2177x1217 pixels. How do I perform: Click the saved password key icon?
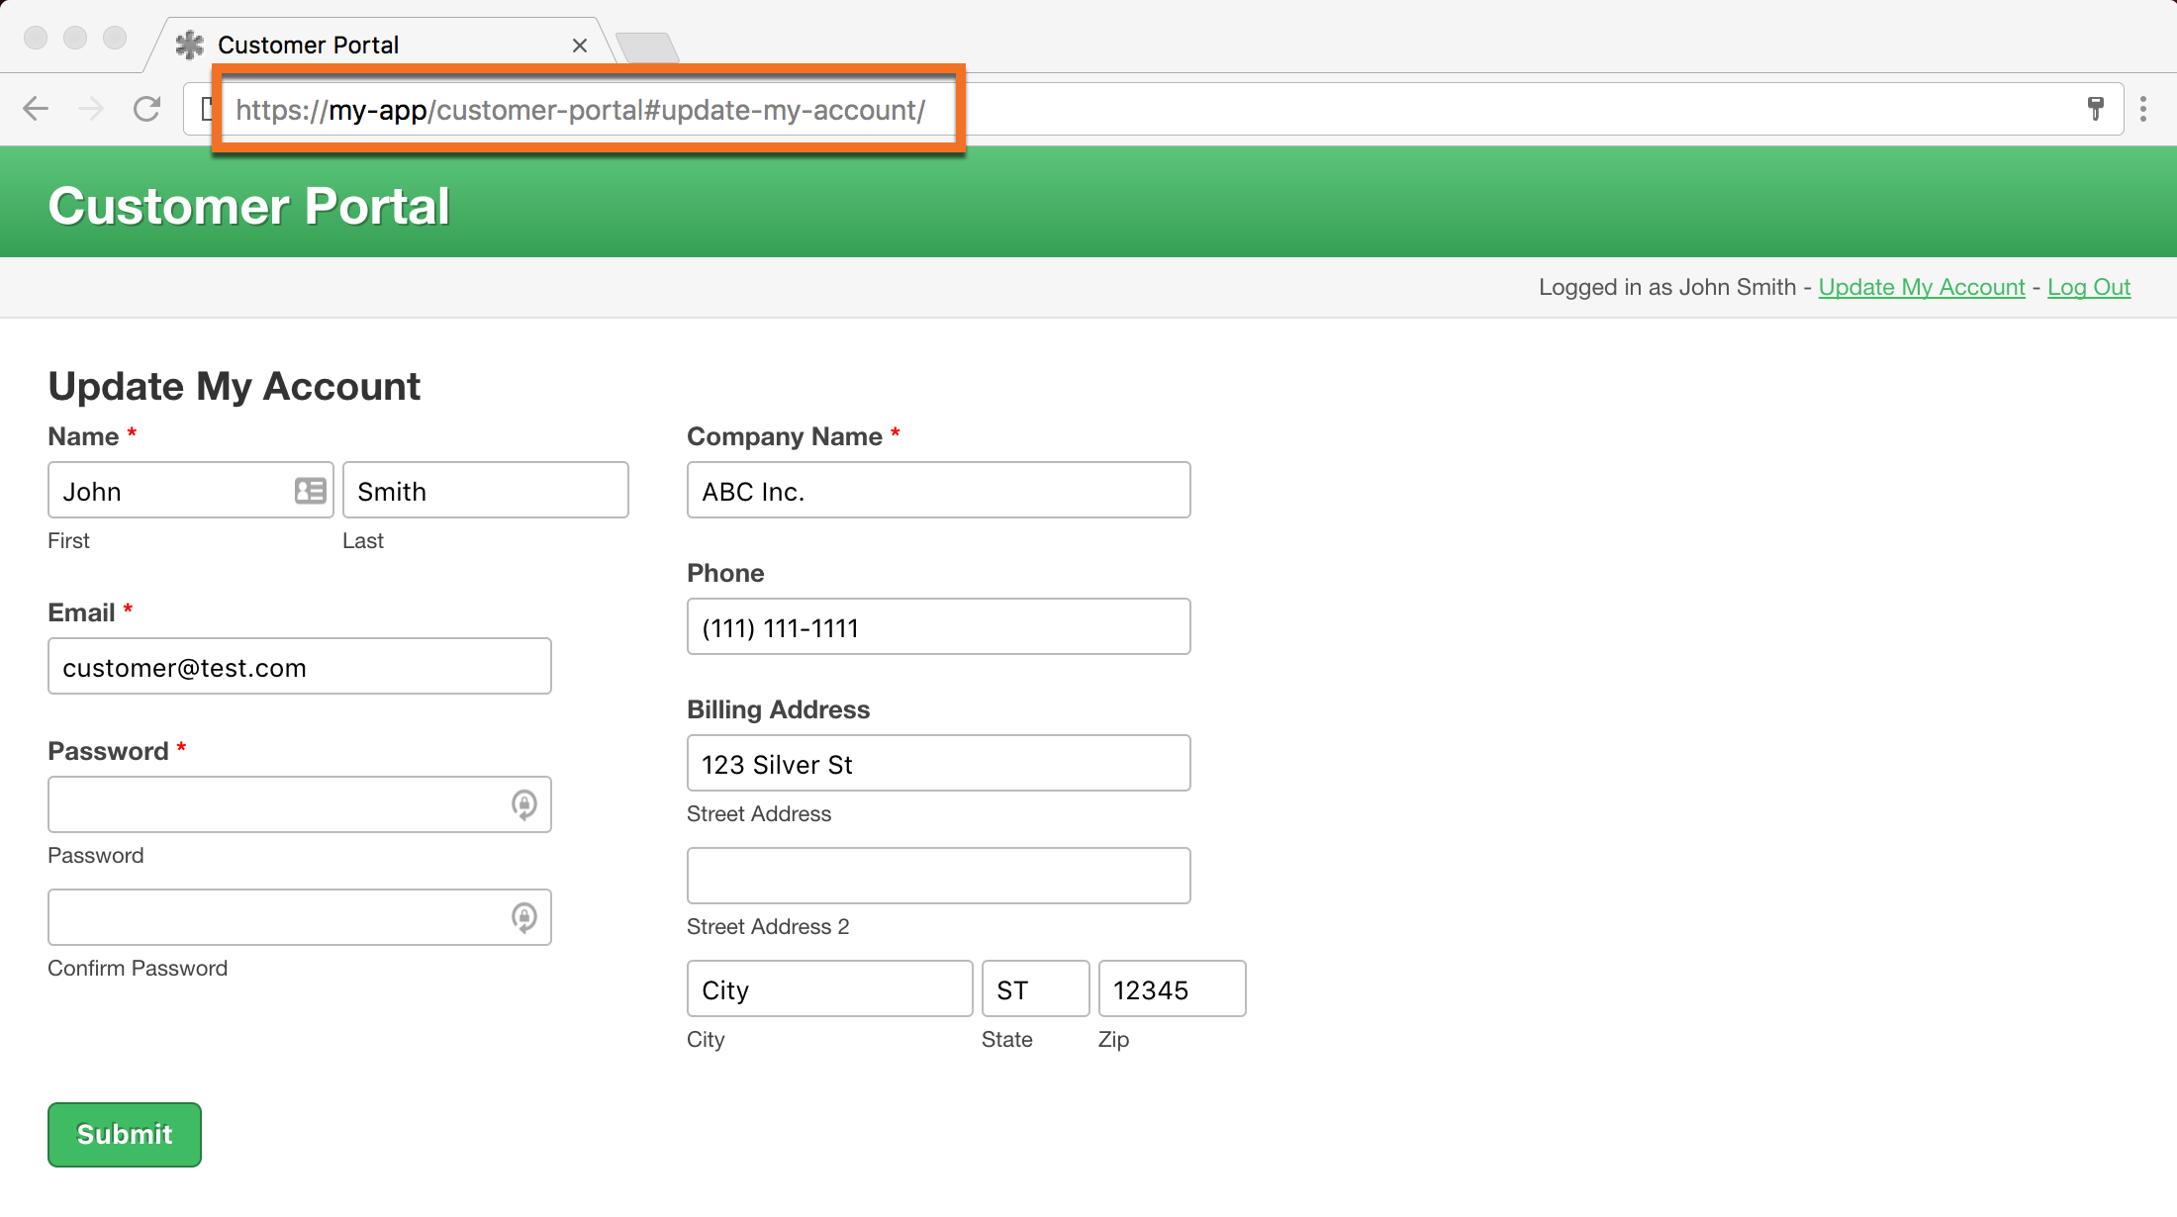pos(2095,109)
